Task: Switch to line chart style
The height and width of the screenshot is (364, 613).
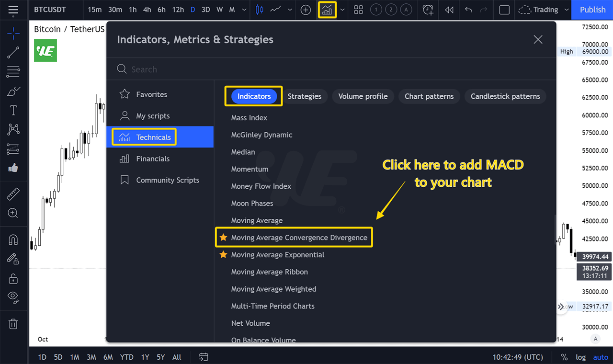Action: point(275,10)
